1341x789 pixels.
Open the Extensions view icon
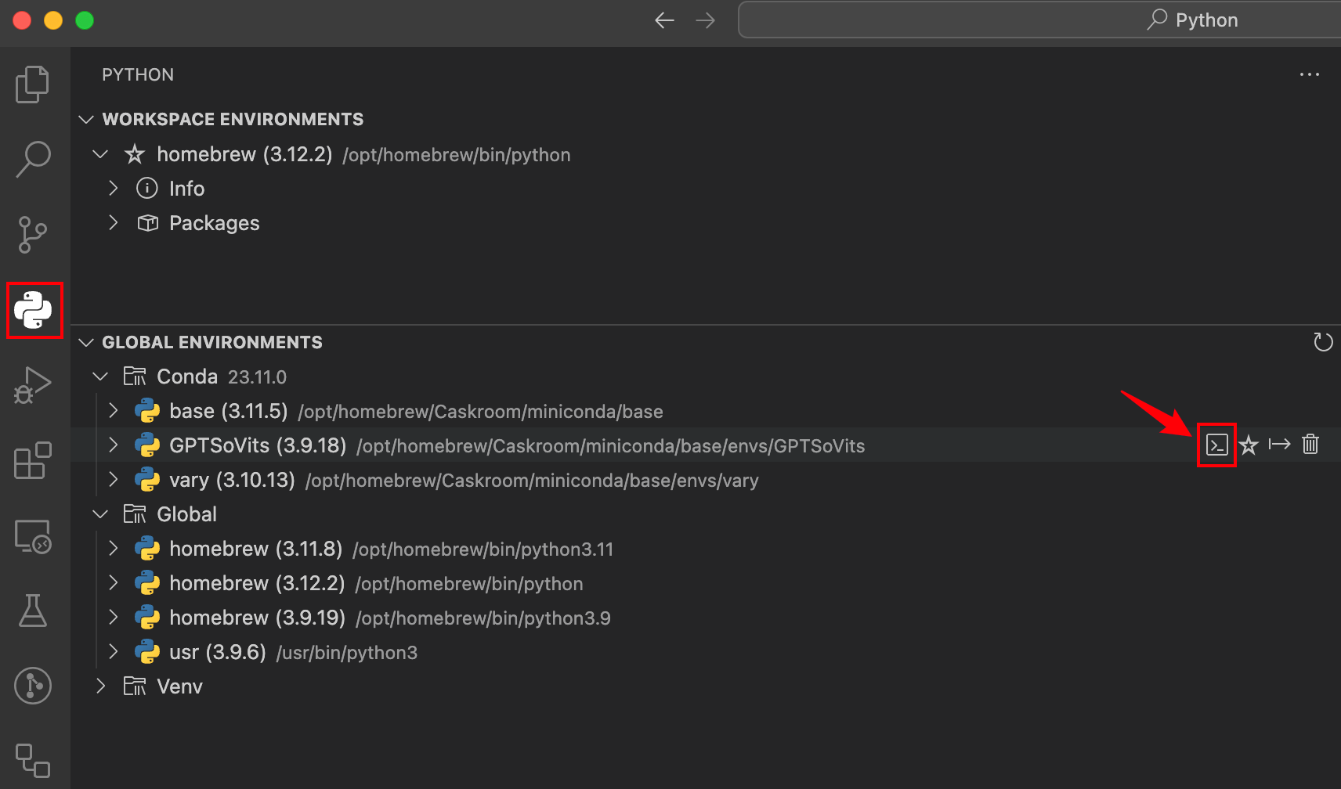tap(32, 461)
